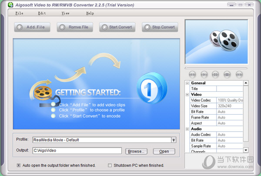The height and width of the screenshot is (176, 261).
Task: Minimize the converter window
Action: (231, 5)
